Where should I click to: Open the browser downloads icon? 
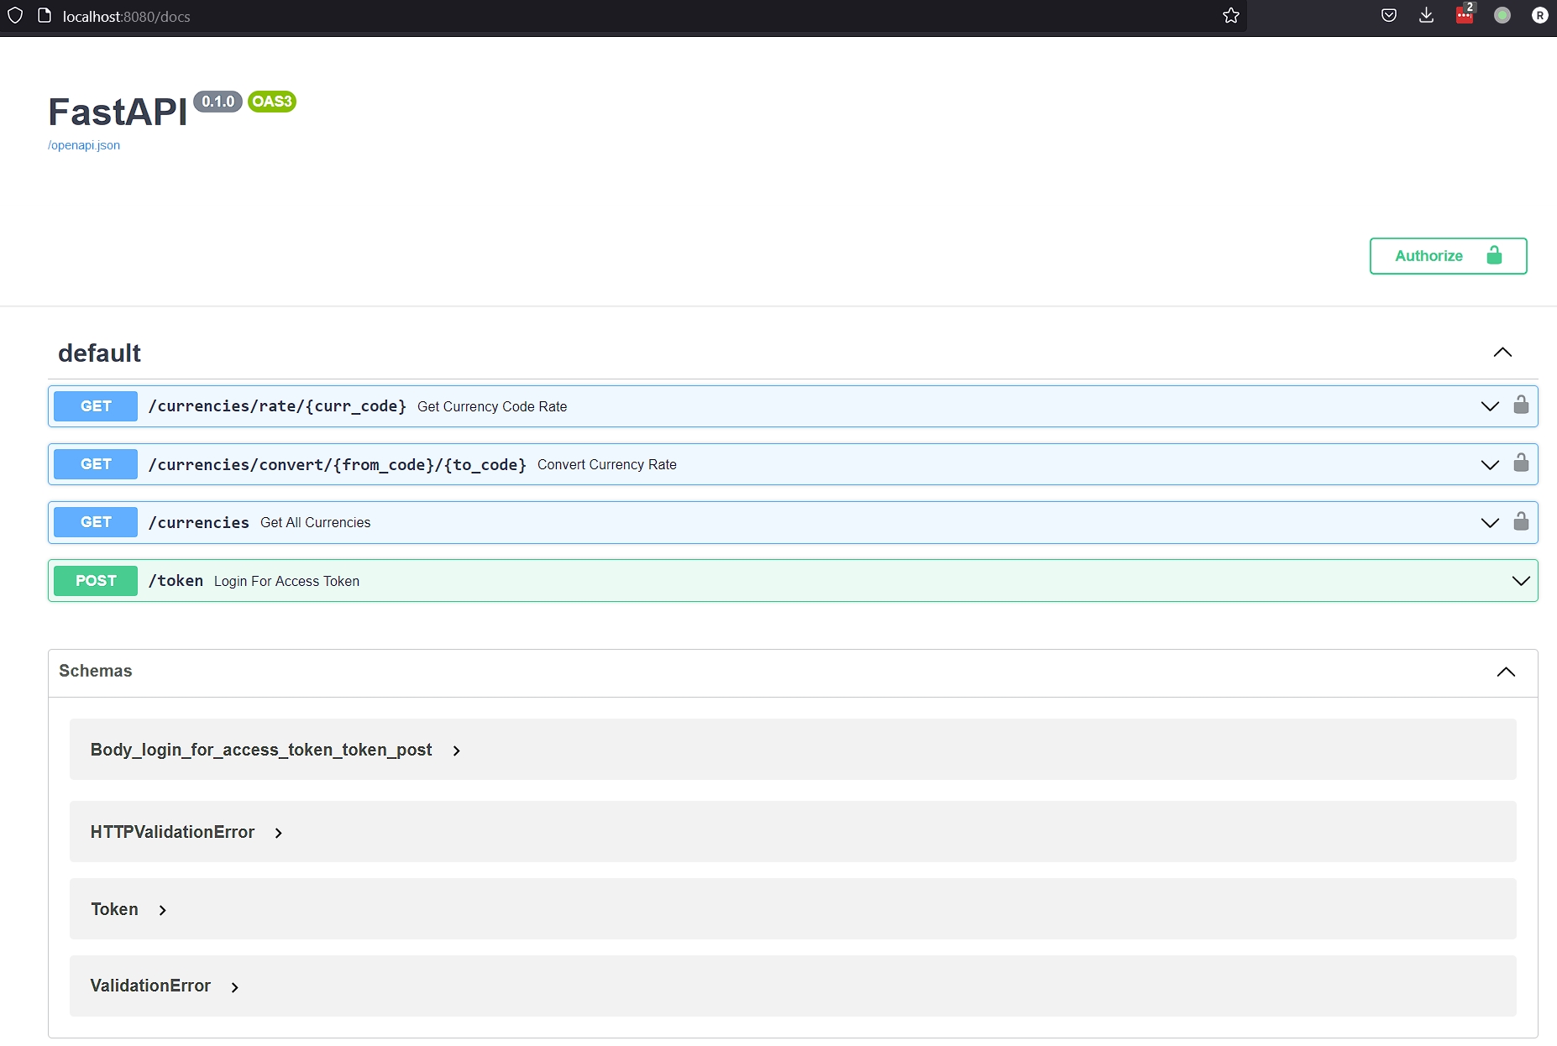click(1426, 15)
